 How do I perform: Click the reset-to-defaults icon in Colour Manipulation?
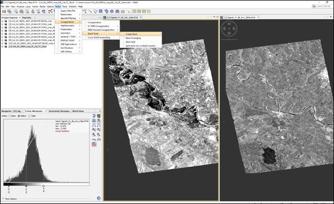(x=94, y=116)
